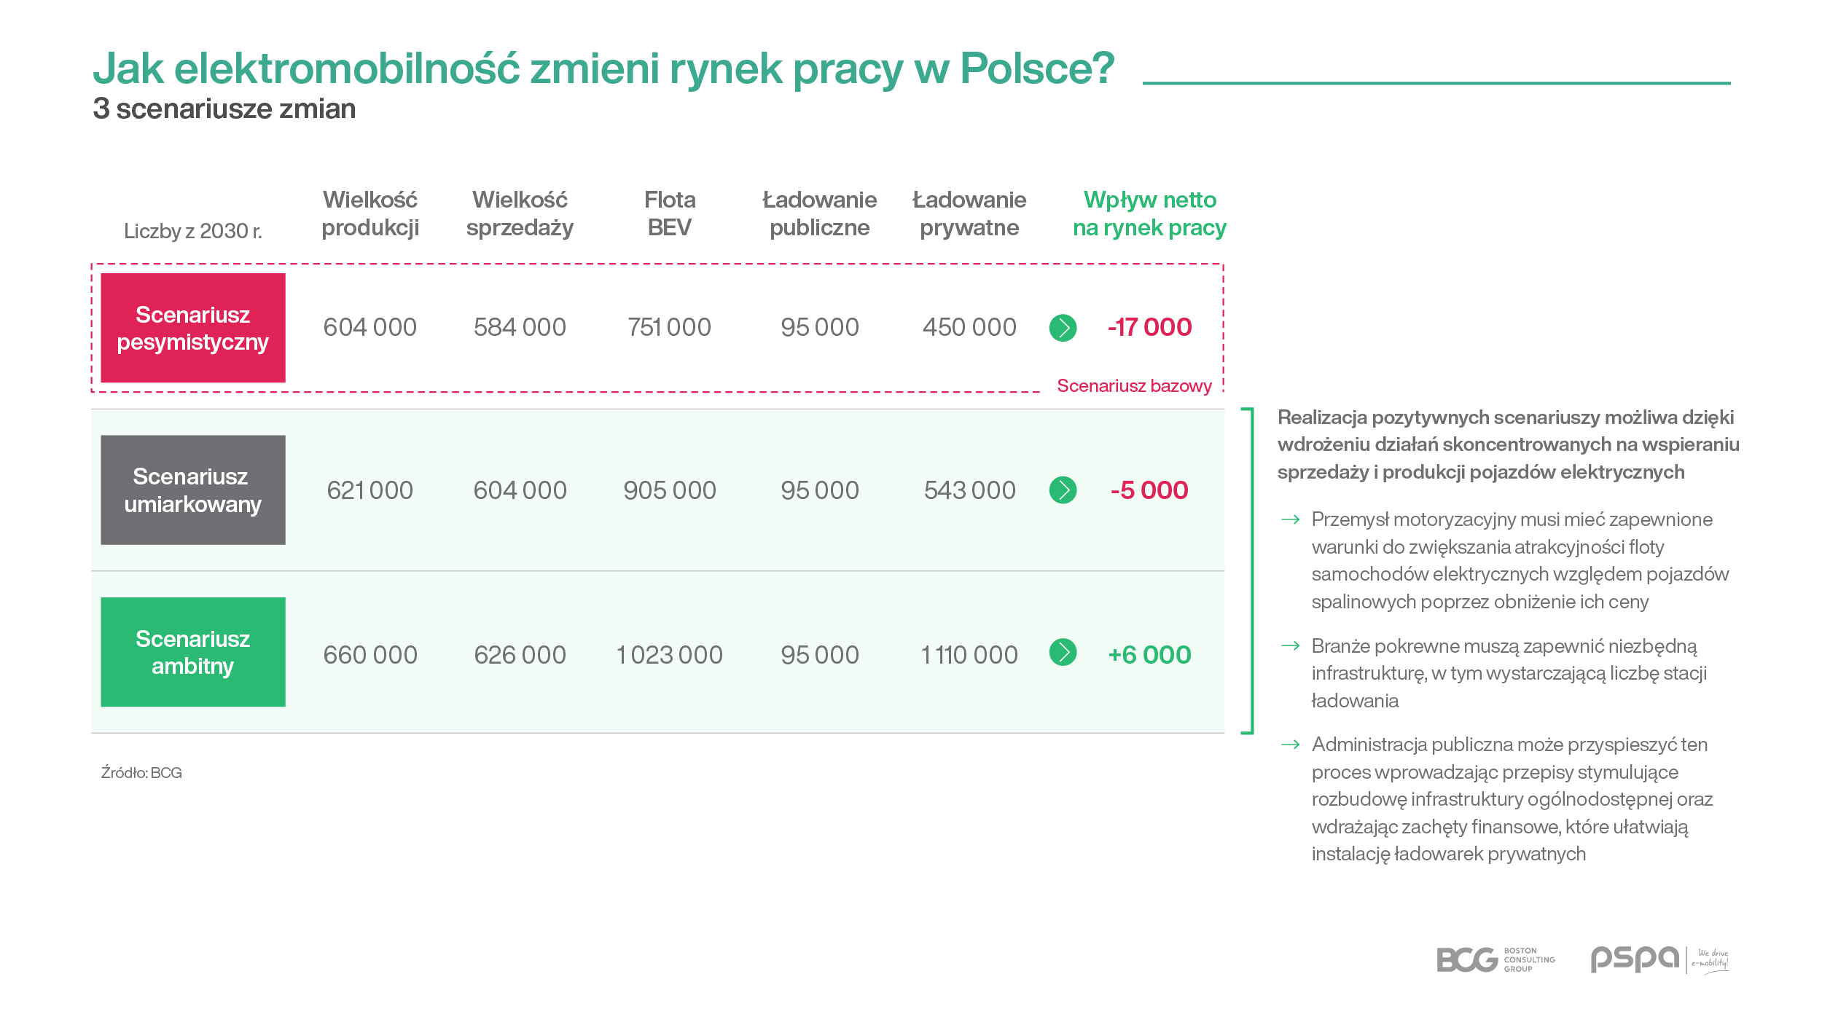1822x1025 pixels.
Task: Click the 1 023 000 BEV fleet value
Action: [669, 655]
